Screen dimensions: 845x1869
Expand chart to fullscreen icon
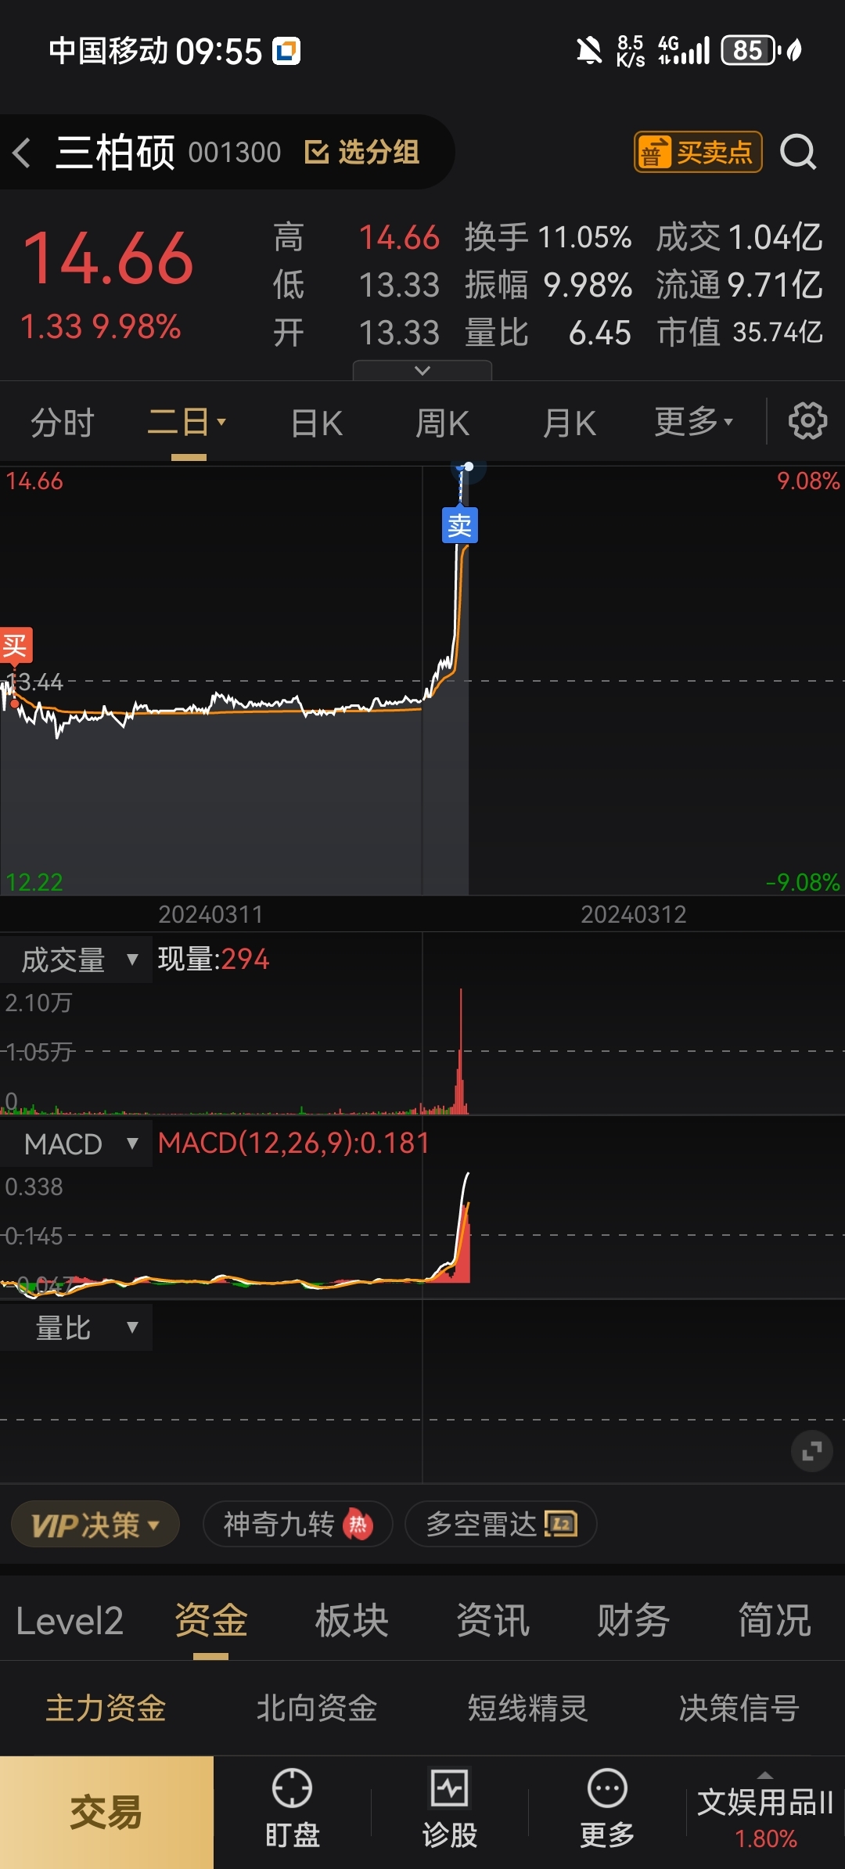tap(811, 1451)
